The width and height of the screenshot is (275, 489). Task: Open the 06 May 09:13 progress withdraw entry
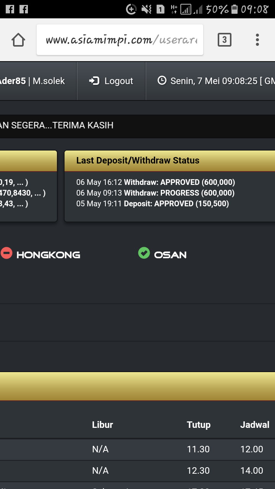pos(155,193)
